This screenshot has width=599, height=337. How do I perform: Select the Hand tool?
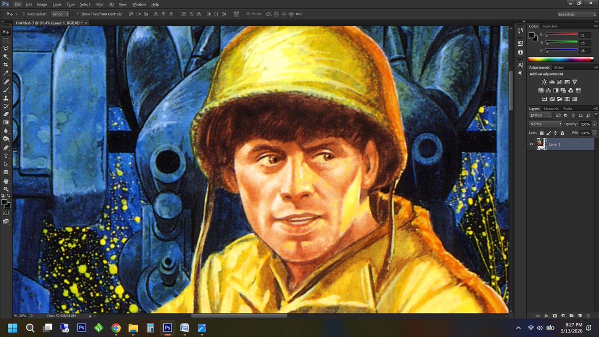coord(6,181)
